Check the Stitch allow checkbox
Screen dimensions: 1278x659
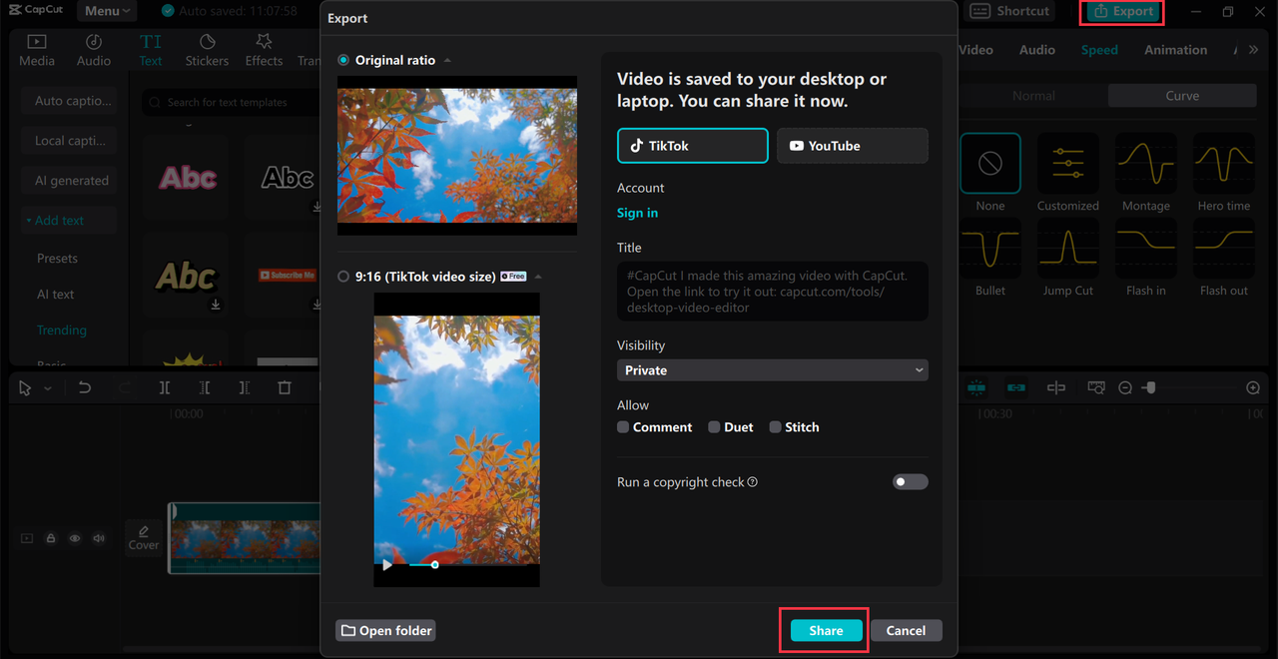click(x=775, y=427)
